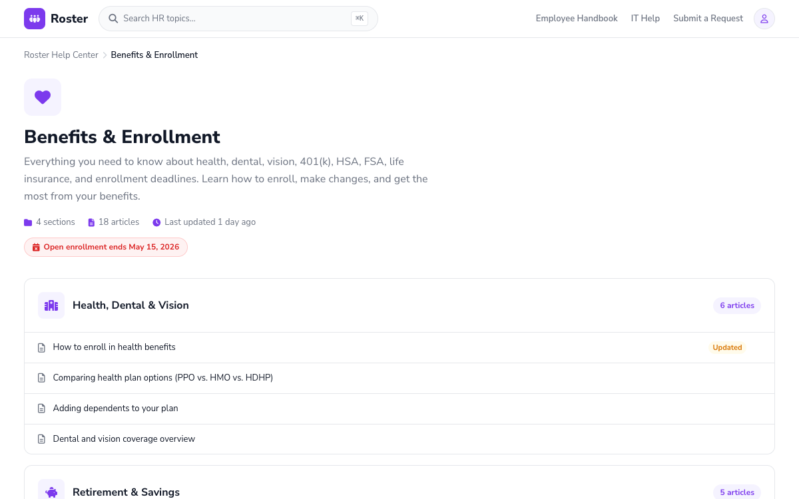The width and height of the screenshot is (799, 499).
Task: Click the Open enrollment ends May 15 badge
Action: tap(106, 248)
